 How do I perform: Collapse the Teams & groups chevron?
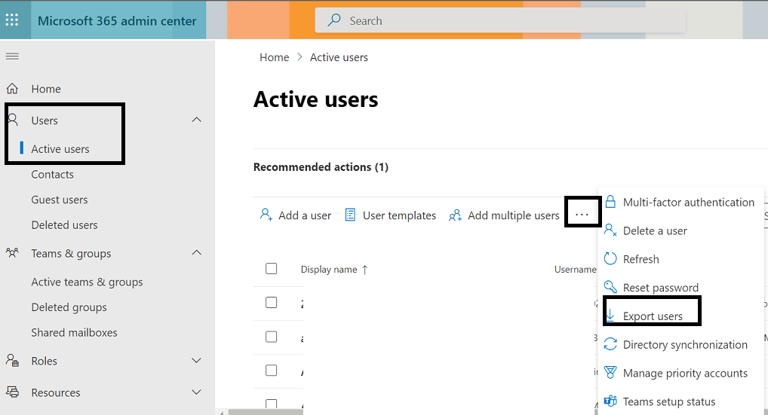coord(197,253)
